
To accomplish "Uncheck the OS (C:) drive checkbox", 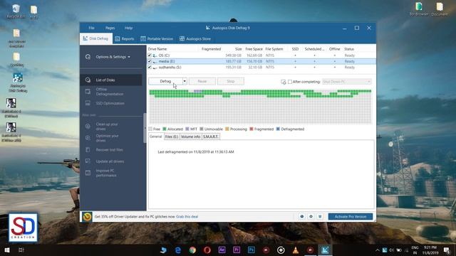I will pyautogui.click(x=150, y=55).
